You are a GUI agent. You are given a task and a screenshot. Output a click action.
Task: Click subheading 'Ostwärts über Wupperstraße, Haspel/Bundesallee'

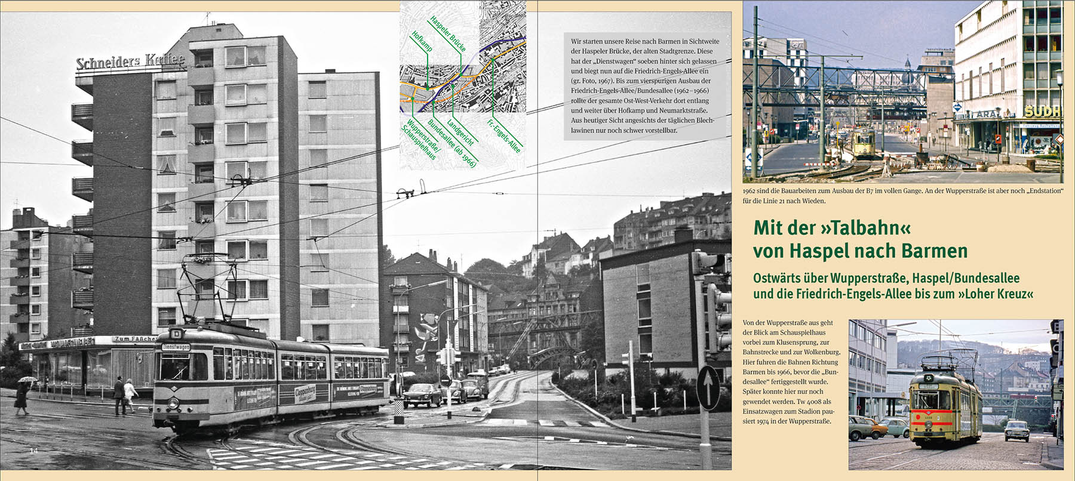click(x=886, y=278)
